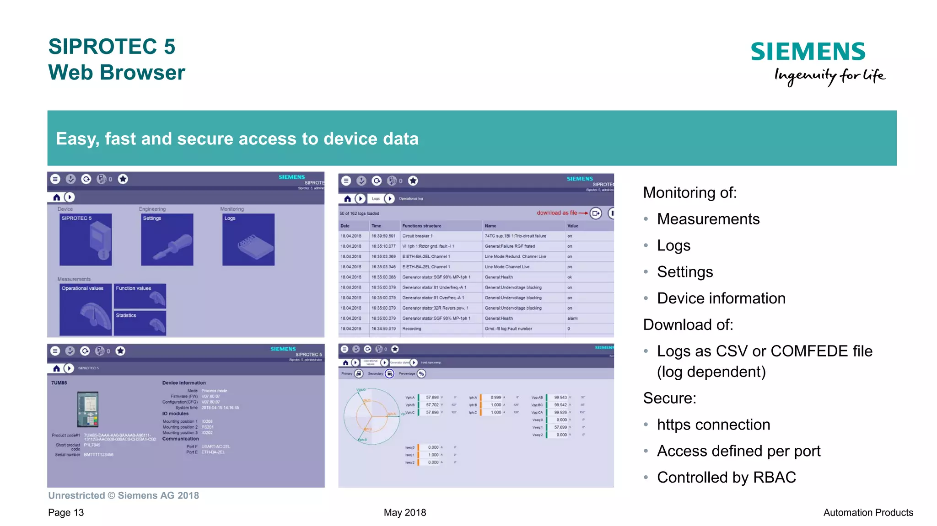Image resolution: width=937 pixels, height=526 pixels.
Task: Expand arrow after Logs breadcrumb
Action: point(389,199)
